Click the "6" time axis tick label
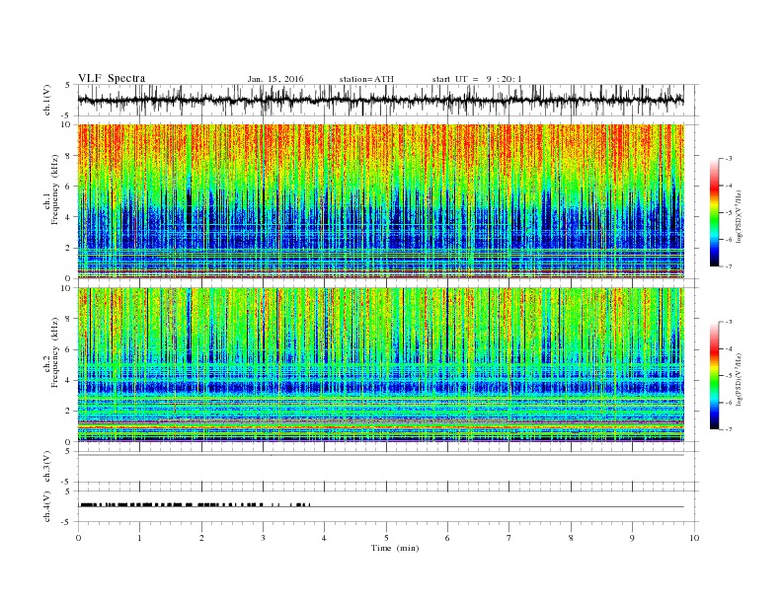Image resolution: width=782 pixels, height=604 pixels. [447, 538]
